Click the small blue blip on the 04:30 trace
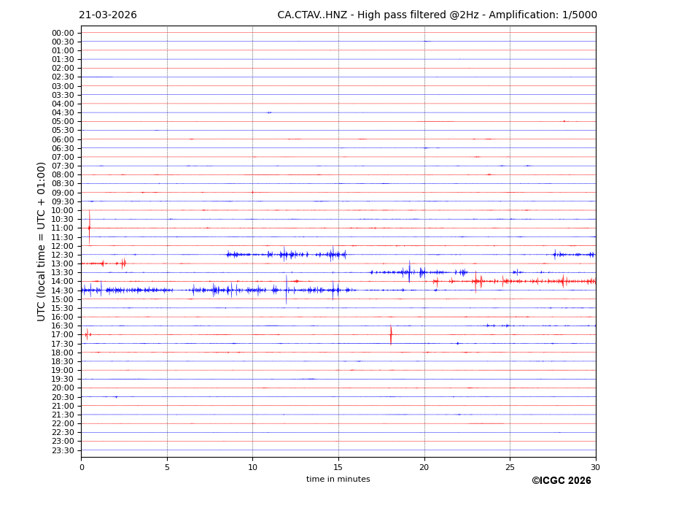This screenshot has width=676, height=508. pos(269,112)
